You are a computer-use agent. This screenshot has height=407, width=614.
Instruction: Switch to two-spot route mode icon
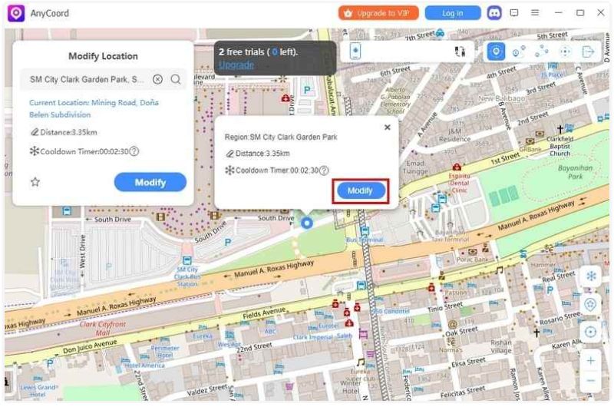click(x=519, y=51)
